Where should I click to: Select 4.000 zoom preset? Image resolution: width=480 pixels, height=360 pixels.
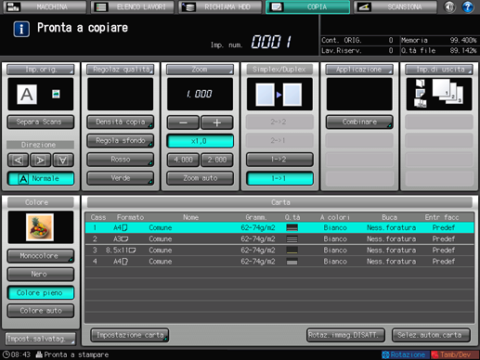(x=183, y=160)
